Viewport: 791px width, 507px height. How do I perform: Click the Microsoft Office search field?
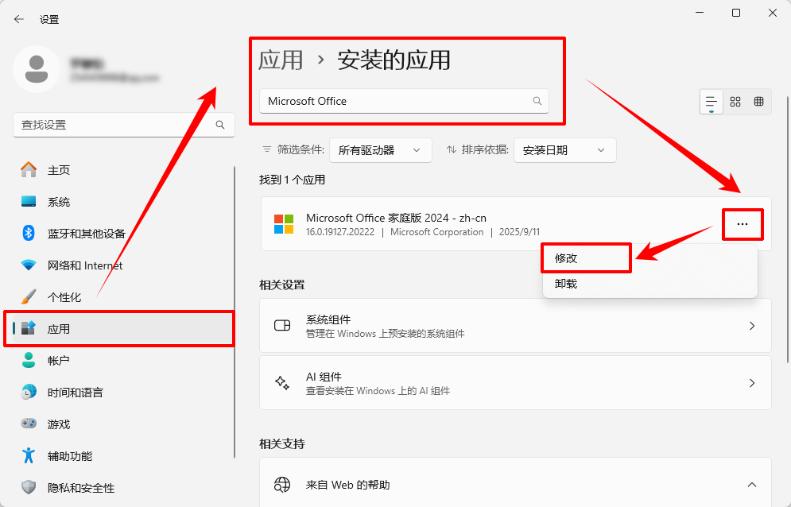404,101
